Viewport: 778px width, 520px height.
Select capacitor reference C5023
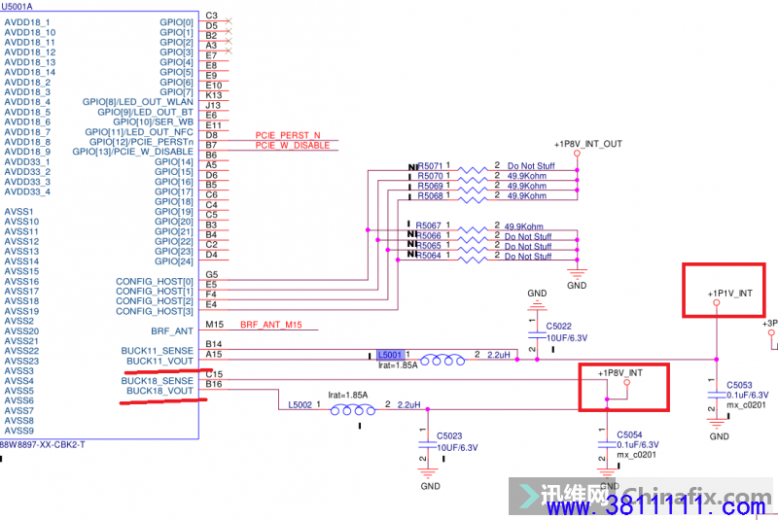(x=449, y=436)
